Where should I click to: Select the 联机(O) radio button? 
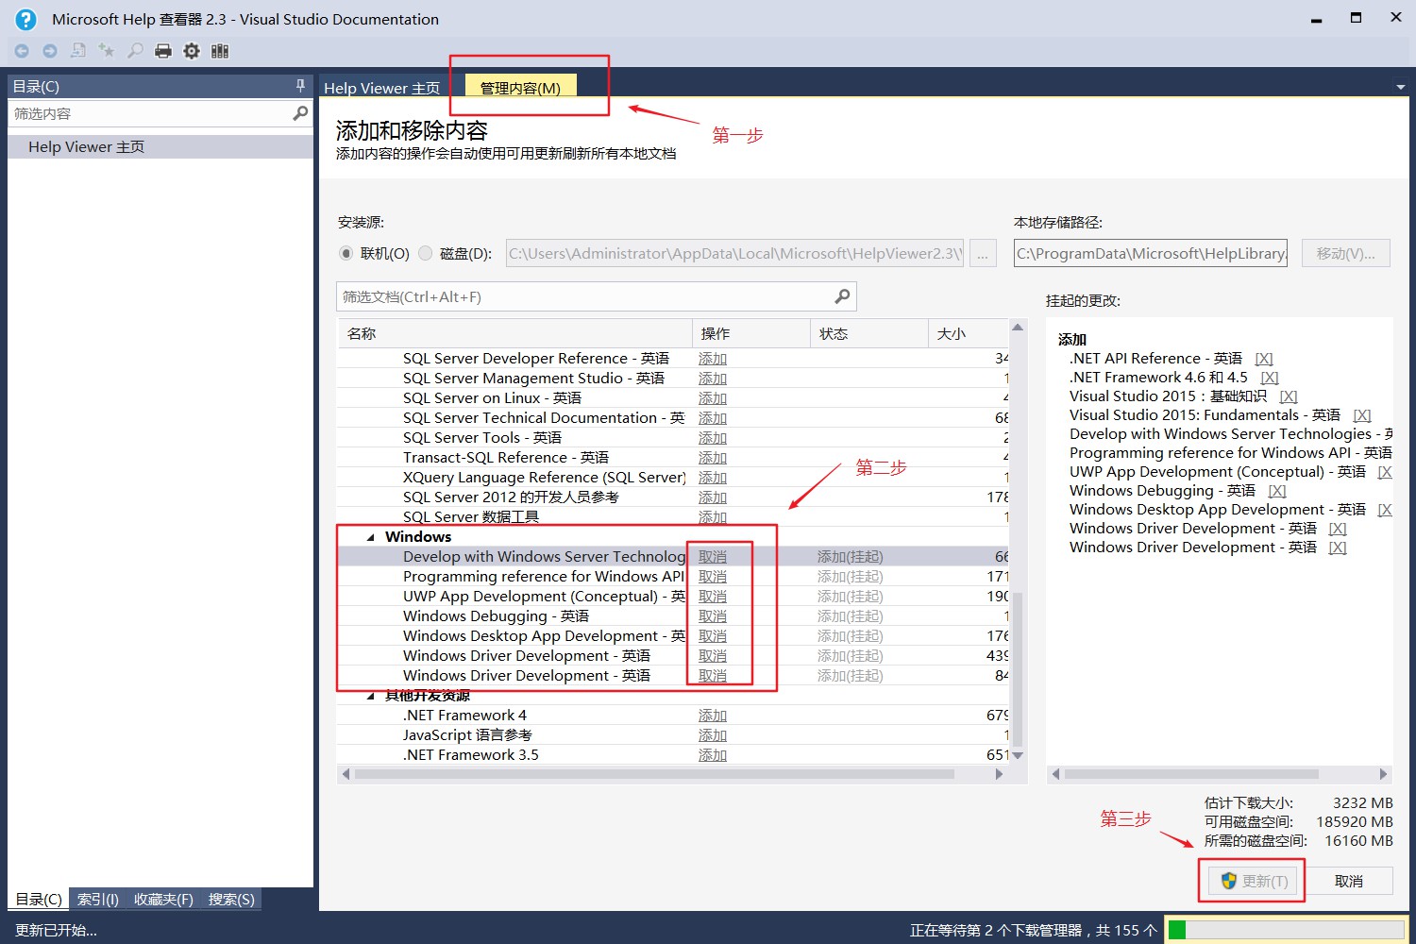[346, 253]
